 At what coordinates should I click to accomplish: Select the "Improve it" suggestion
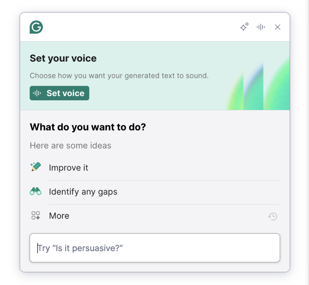(x=69, y=168)
